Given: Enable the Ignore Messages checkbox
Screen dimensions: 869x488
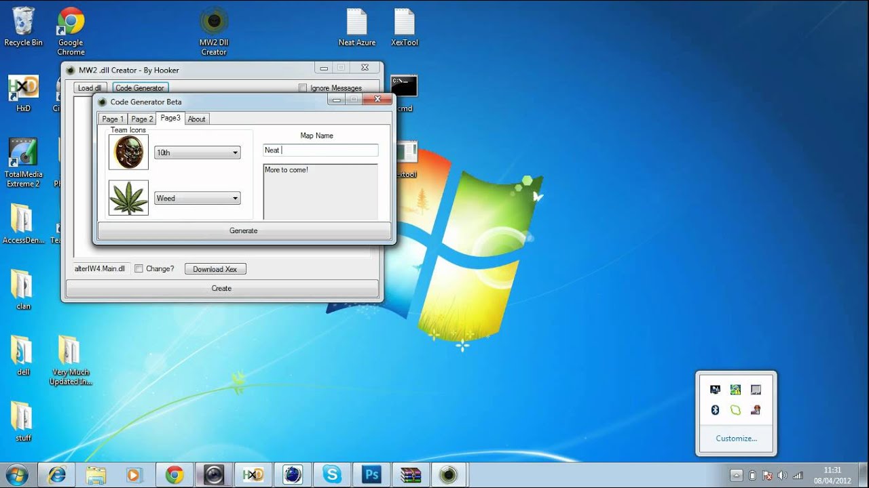Looking at the screenshot, I should pos(303,87).
